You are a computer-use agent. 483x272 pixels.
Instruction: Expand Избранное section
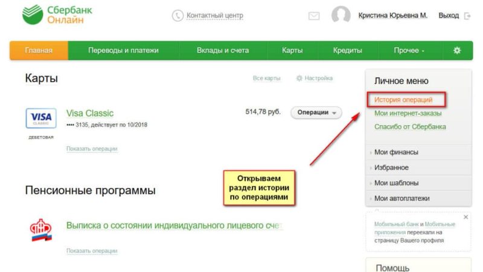418,167
